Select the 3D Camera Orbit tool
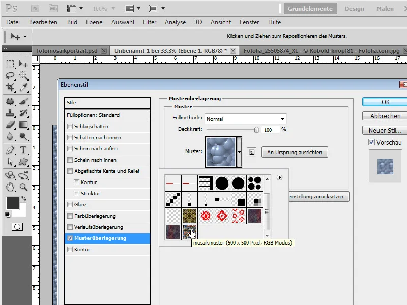This screenshot has height=305, width=407. click(23, 175)
